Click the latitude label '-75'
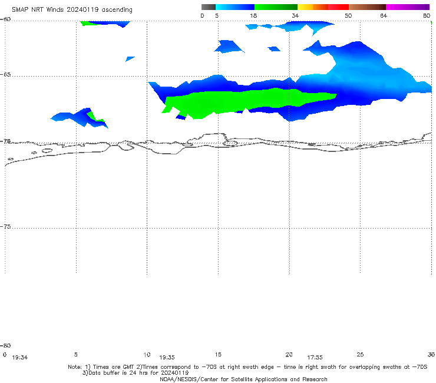436x383 pixels. (5, 226)
